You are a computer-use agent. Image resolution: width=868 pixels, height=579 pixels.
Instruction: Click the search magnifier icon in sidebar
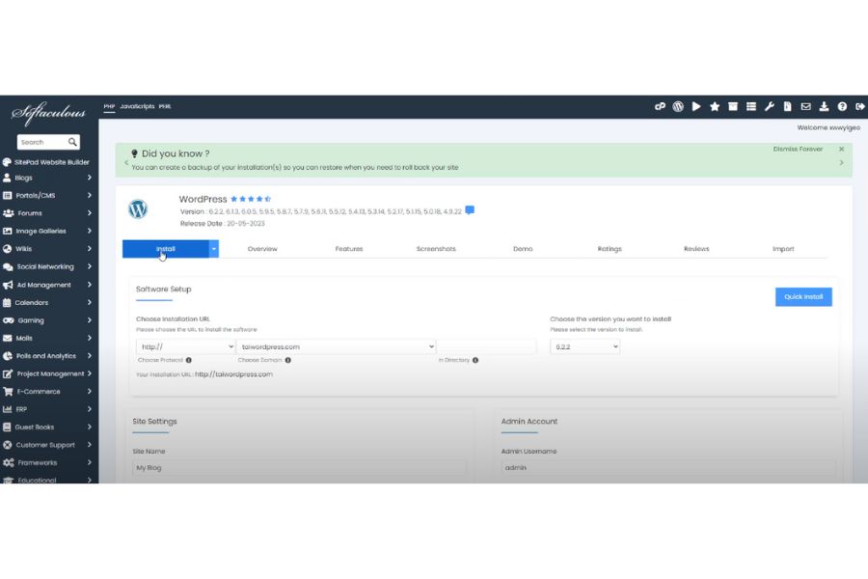tap(73, 142)
